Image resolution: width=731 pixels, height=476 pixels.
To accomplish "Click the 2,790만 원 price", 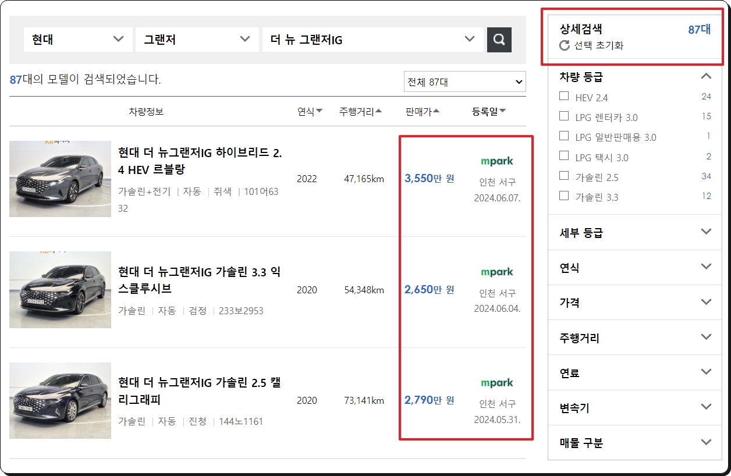I will tap(430, 400).
